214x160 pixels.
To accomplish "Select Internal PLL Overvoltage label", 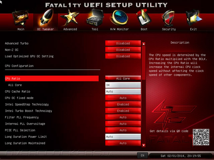I will (x=25, y=124).
